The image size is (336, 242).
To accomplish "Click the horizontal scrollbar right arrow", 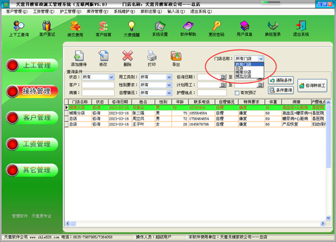I will coord(323,224).
